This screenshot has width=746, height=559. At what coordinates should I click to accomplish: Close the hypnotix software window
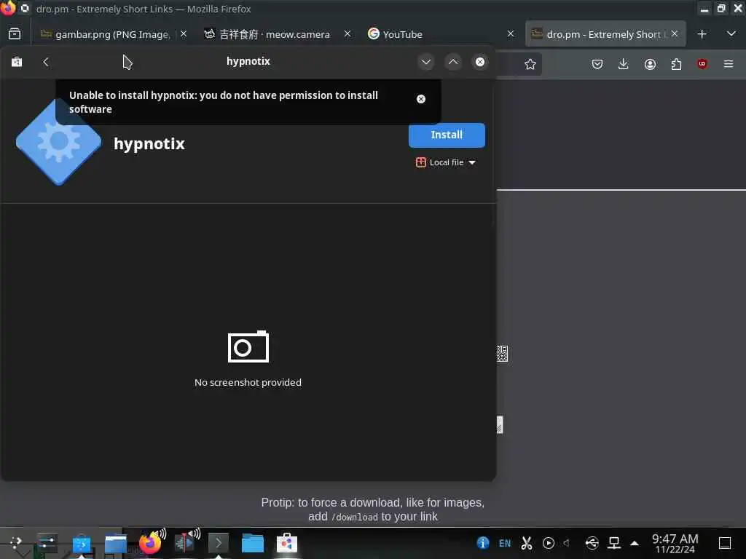480,62
